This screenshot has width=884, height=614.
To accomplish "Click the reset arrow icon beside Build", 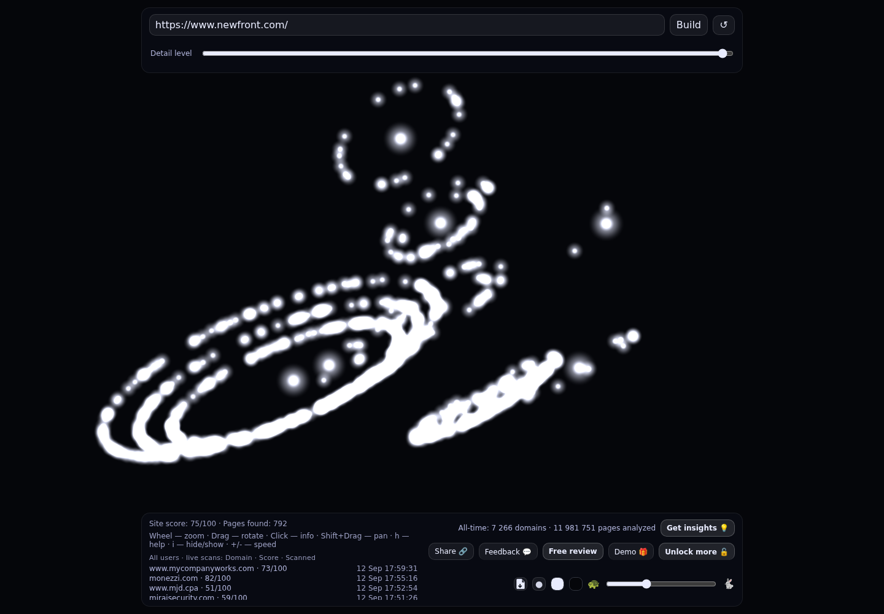I will click(x=724, y=25).
